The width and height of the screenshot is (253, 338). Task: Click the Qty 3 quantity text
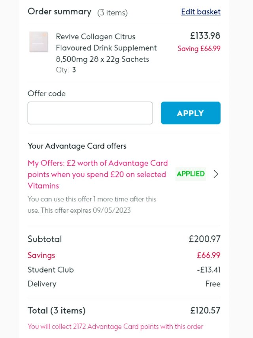tap(66, 70)
